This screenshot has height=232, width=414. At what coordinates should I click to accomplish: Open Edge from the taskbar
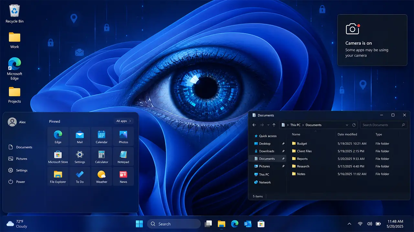tap(234, 224)
